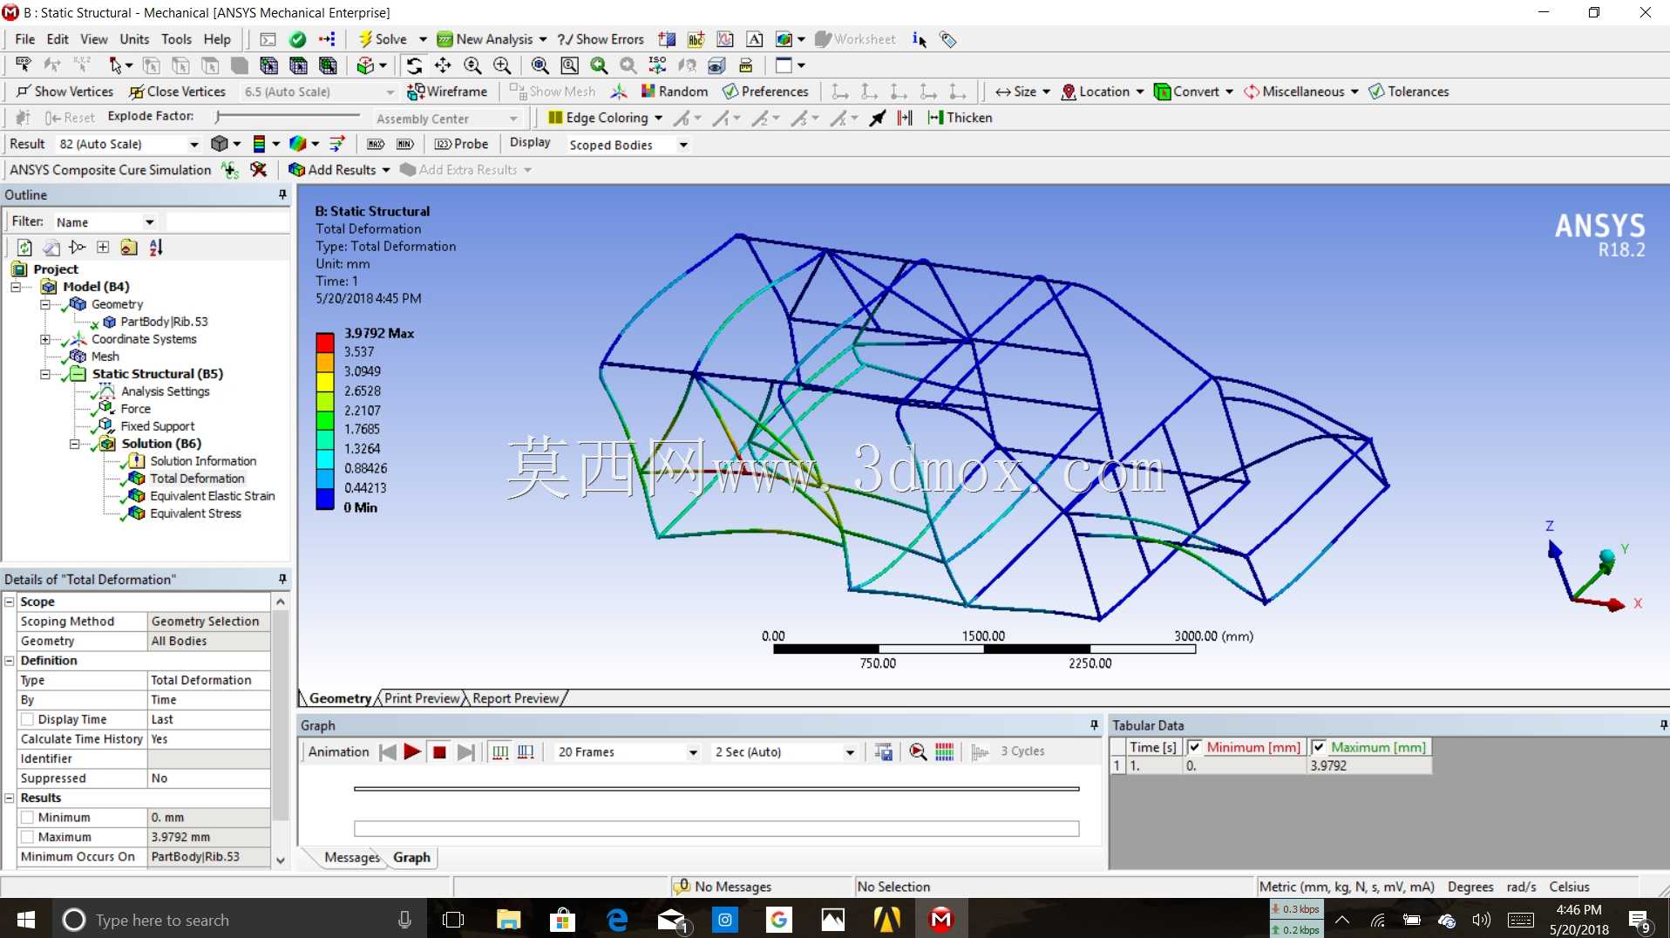Switch to the Print Preview tab
The height and width of the screenshot is (938, 1670).
[421, 698]
